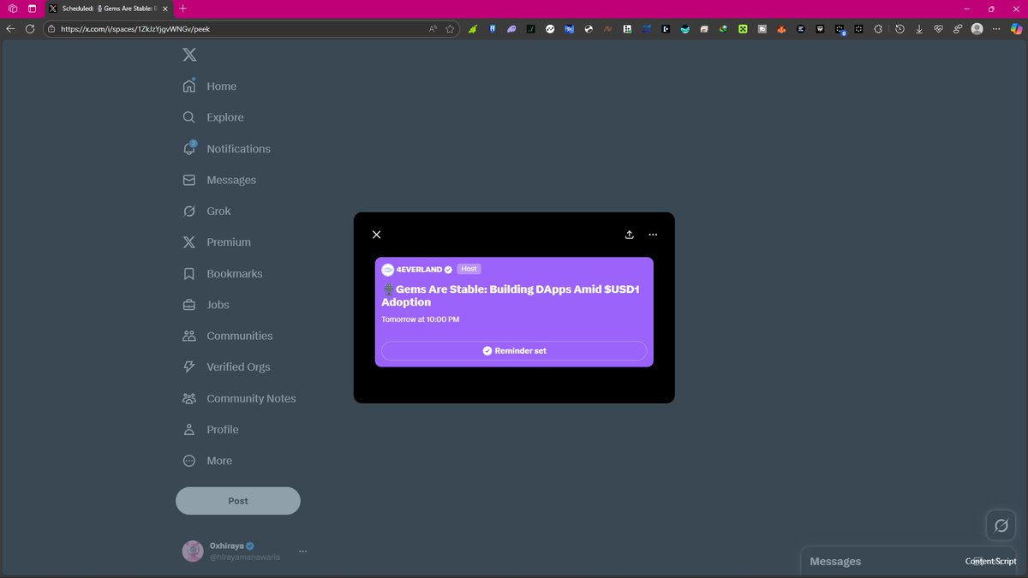Click the floating Grok button bottom right
This screenshot has width=1028, height=578.
[x=1001, y=525]
